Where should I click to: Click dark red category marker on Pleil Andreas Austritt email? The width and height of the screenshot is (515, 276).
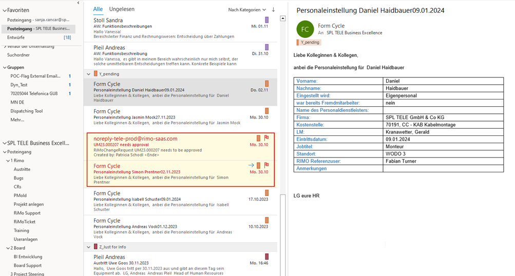[x=266, y=257]
